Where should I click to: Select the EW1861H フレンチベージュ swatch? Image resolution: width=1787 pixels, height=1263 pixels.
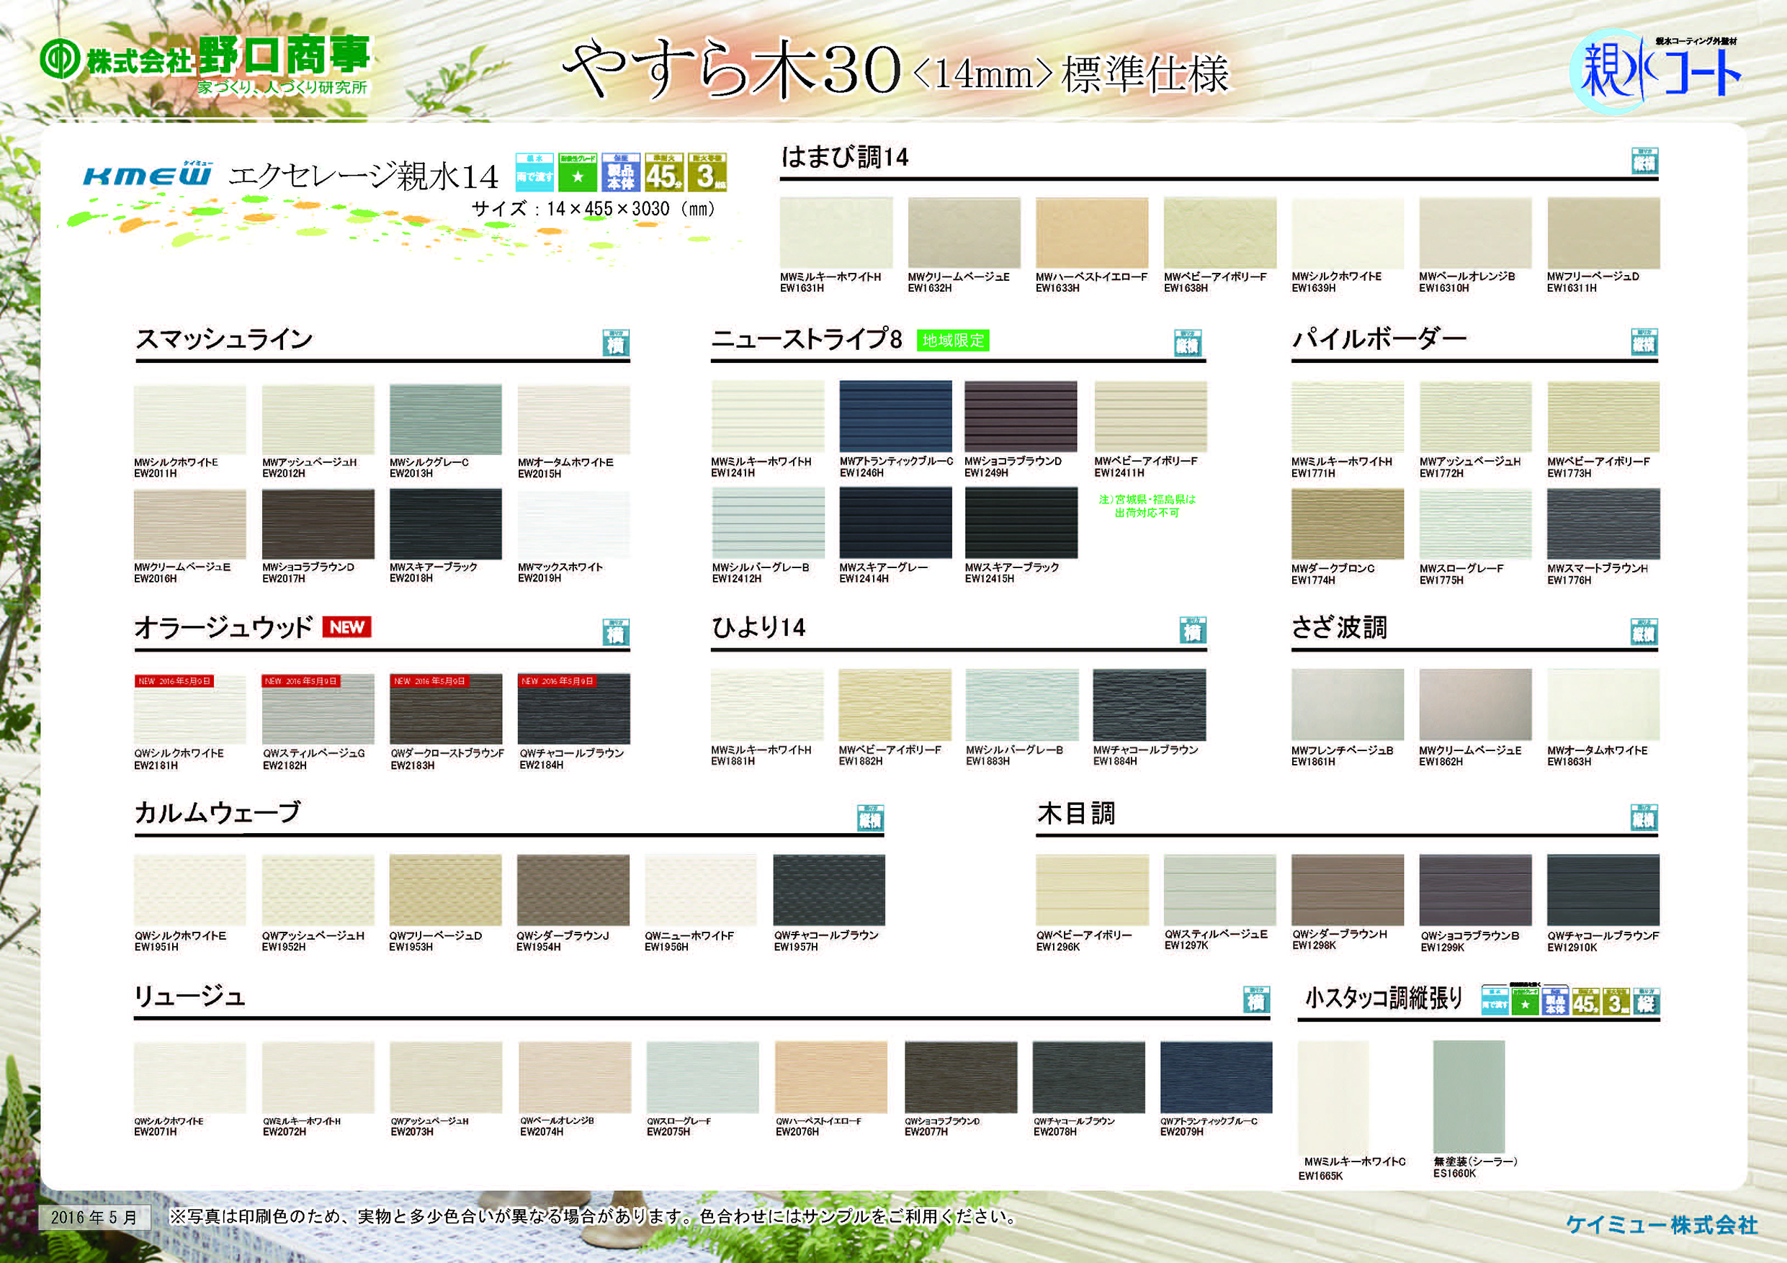pos(1347,704)
